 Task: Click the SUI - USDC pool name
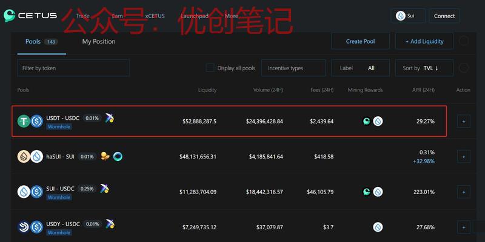(60, 189)
